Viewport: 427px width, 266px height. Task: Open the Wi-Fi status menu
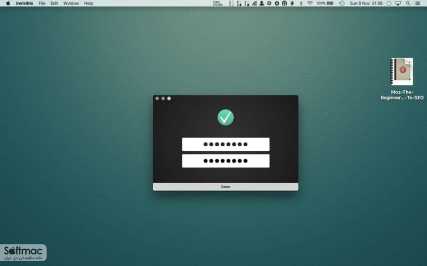(310, 3)
